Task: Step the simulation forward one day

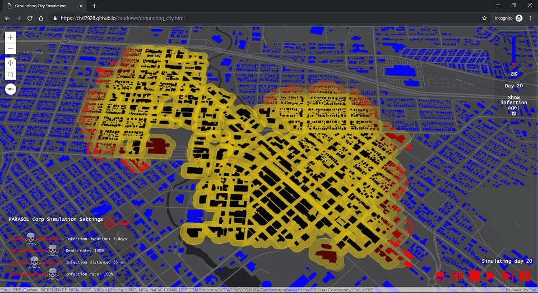Action: click(x=508, y=276)
